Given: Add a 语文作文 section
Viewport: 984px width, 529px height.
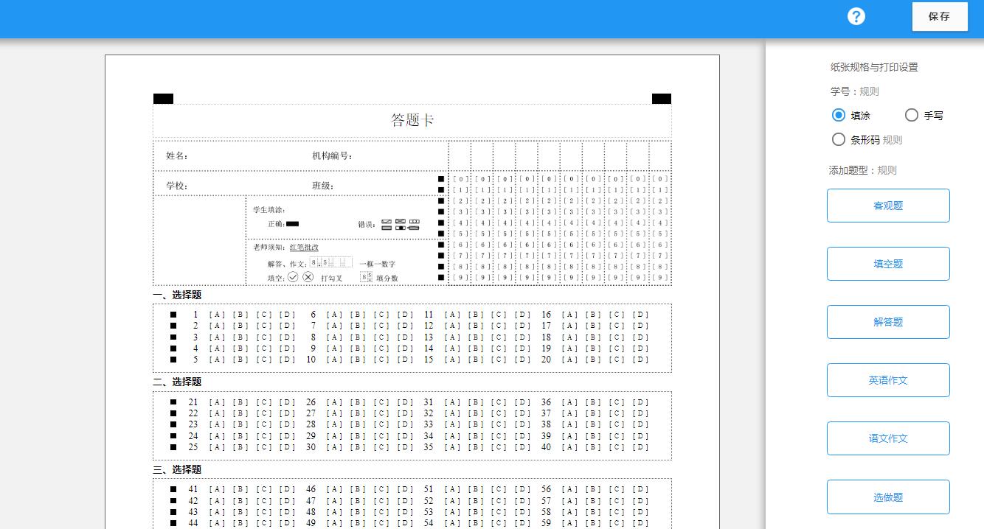Looking at the screenshot, I should (887, 438).
